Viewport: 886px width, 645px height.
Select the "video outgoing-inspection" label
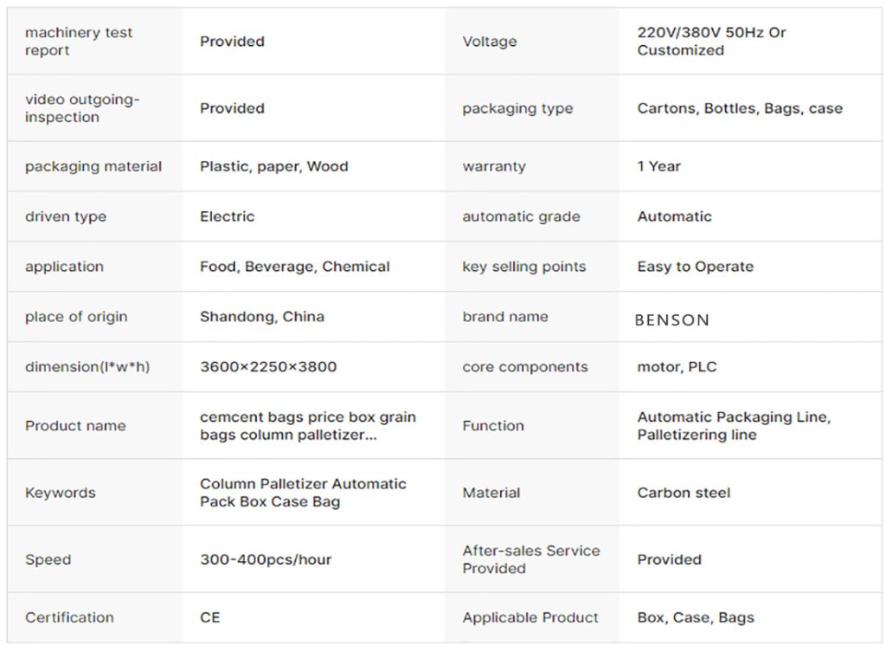point(82,108)
